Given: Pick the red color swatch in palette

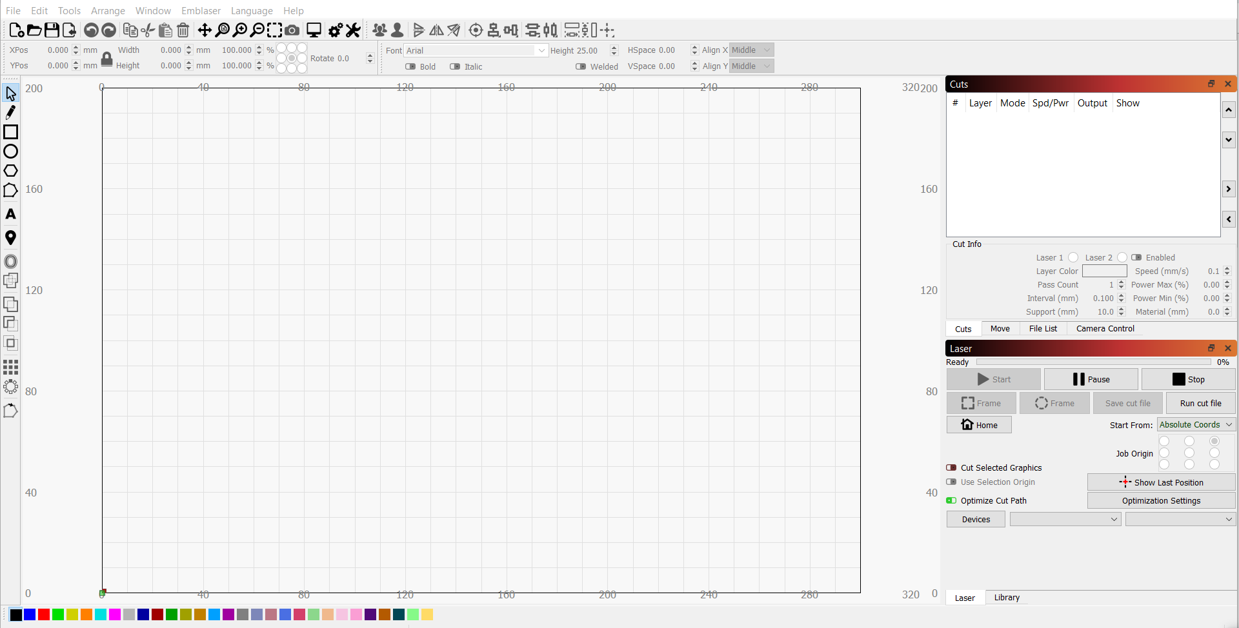Looking at the screenshot, I should click(44, 614).
